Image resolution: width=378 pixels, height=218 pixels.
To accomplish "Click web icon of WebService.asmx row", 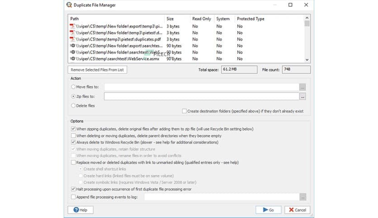I will pyautogui.click(x=72, y=59).
